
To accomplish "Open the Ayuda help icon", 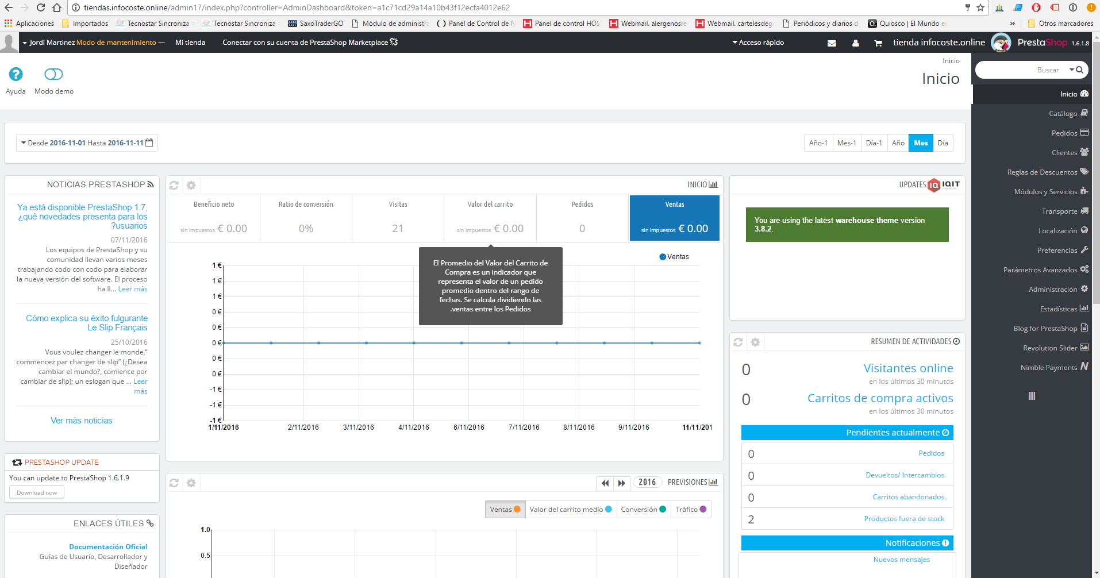I will coord(16,74).
